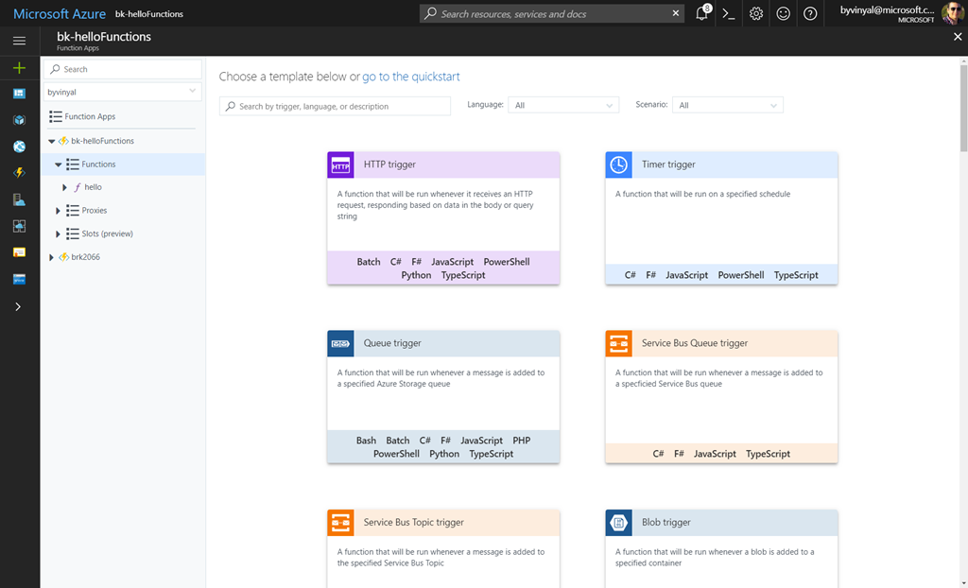Launch Cloud Shell from top bar
The height and width of the screenshot is (588, 968).
[x=729, y=13]
